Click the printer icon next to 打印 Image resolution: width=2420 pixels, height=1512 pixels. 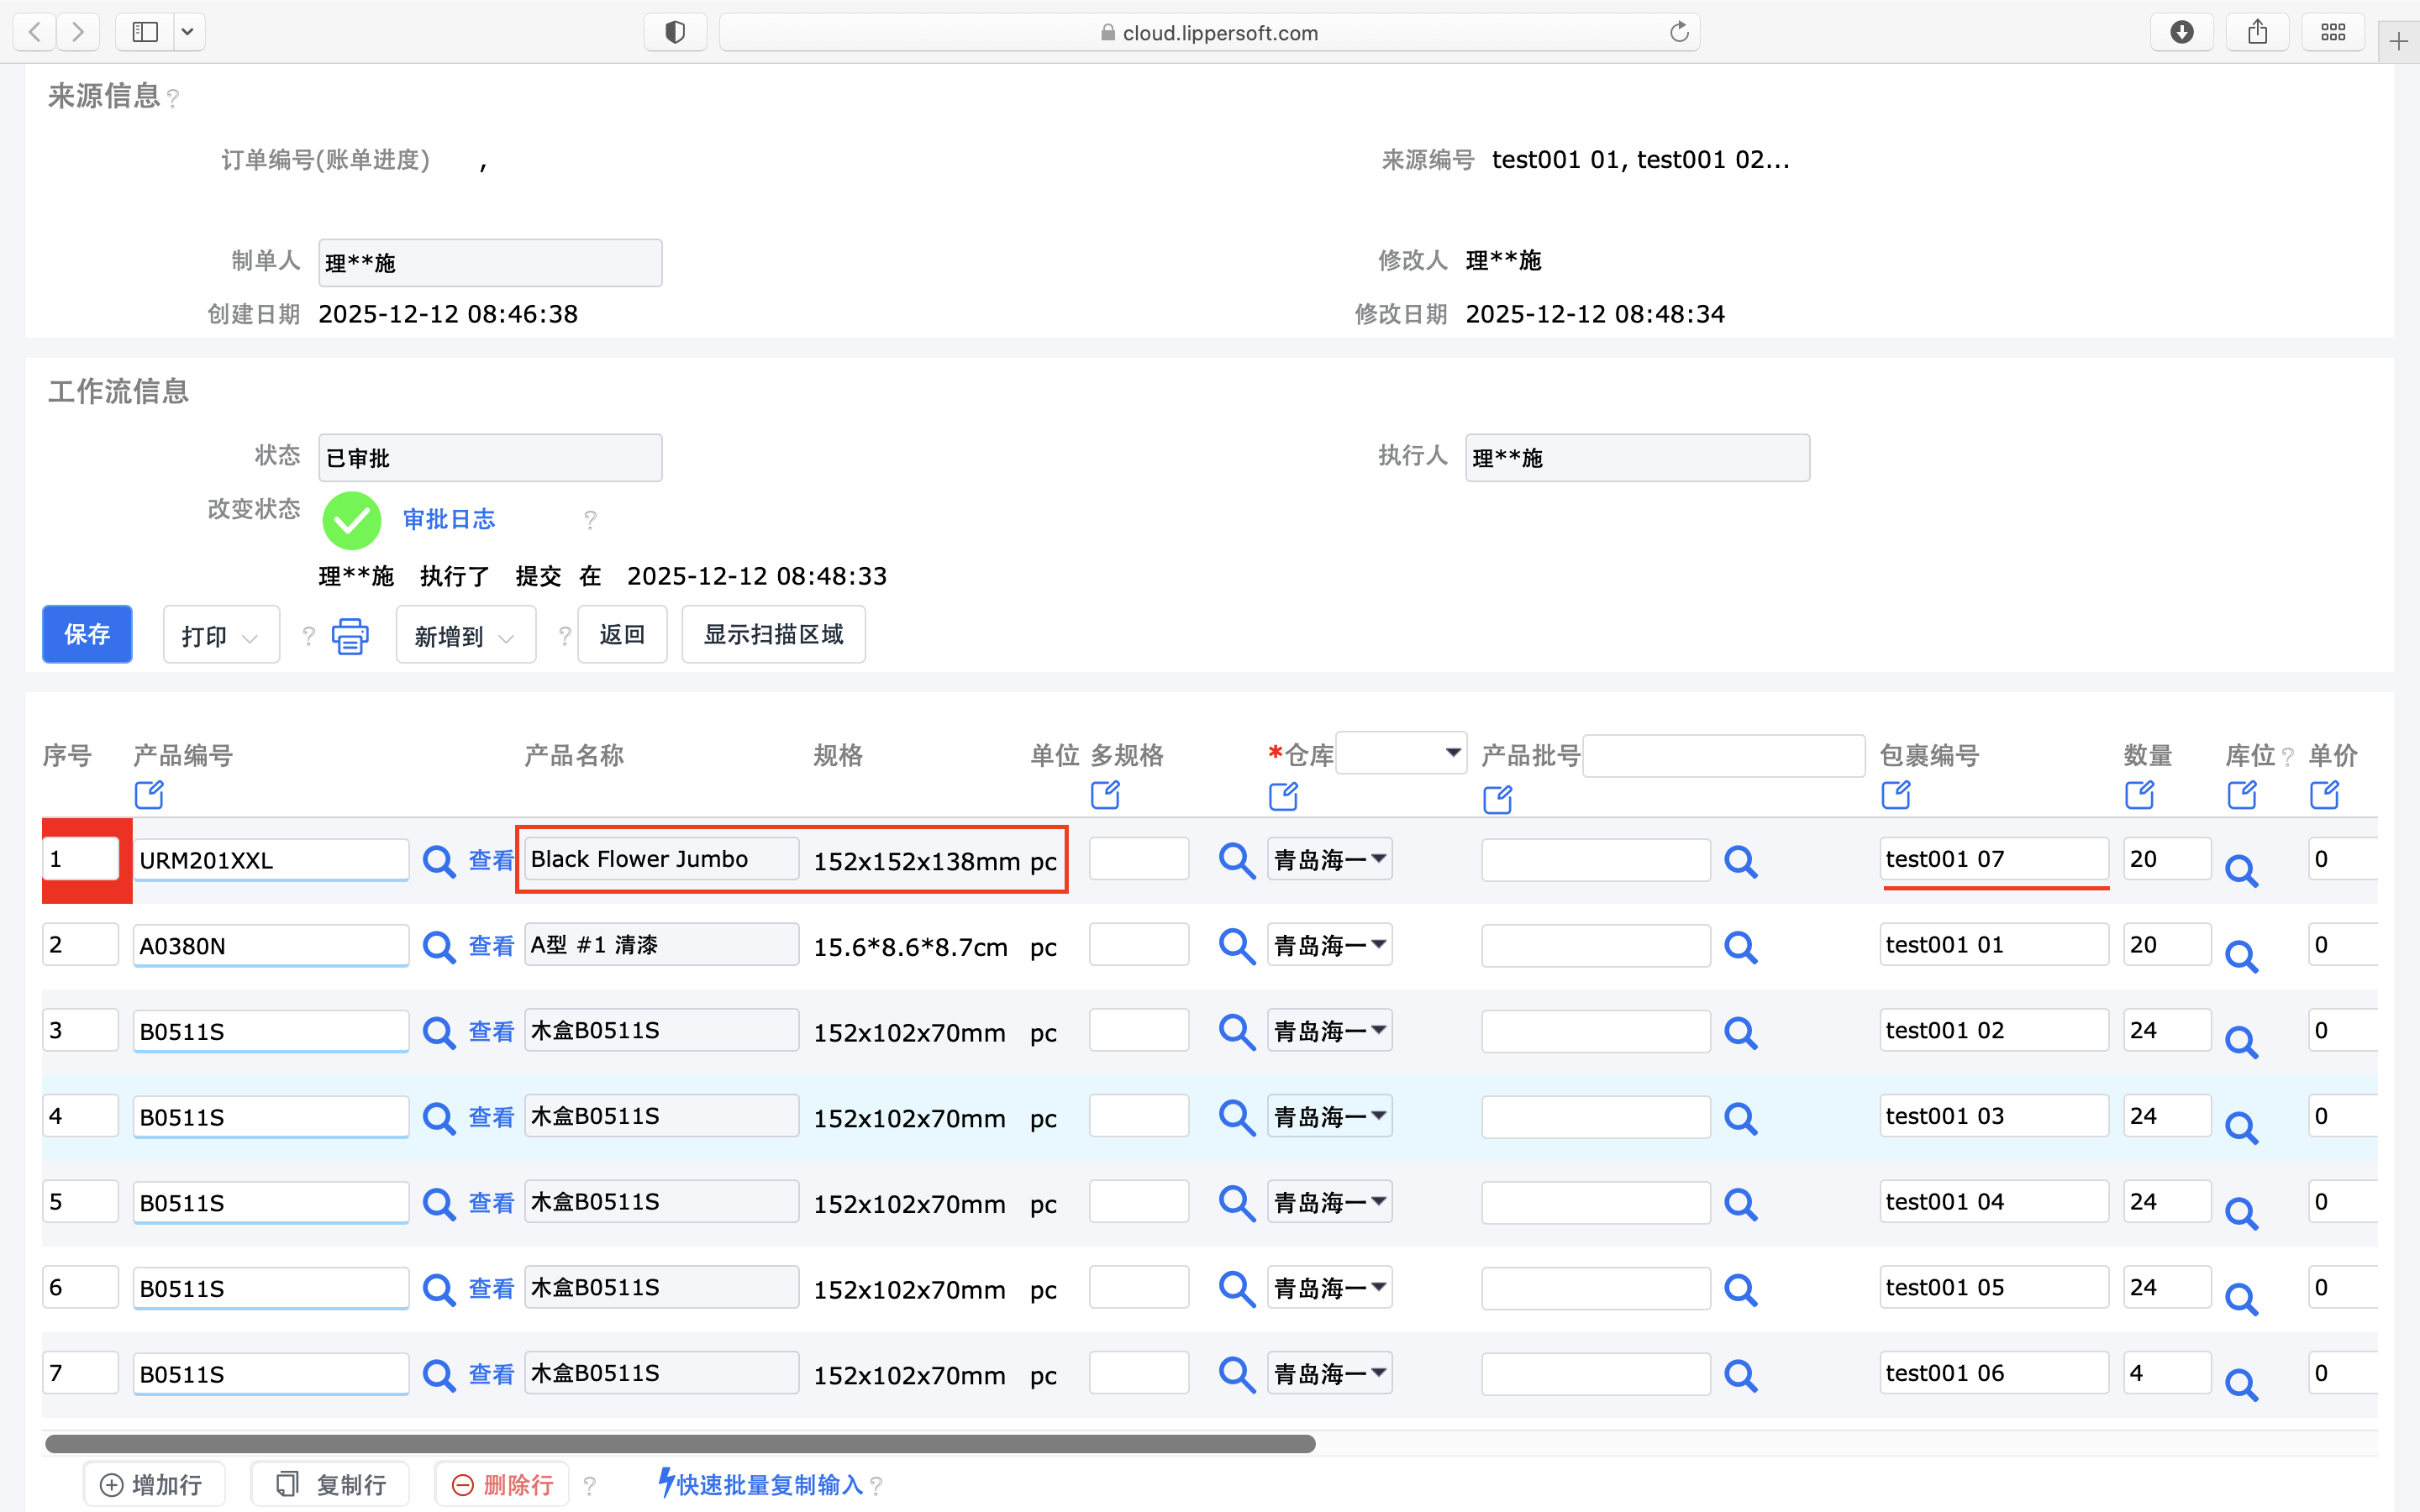tap(350, 636)
